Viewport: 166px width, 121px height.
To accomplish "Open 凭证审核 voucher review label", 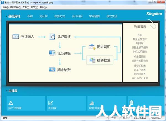I will pos(64,37).
